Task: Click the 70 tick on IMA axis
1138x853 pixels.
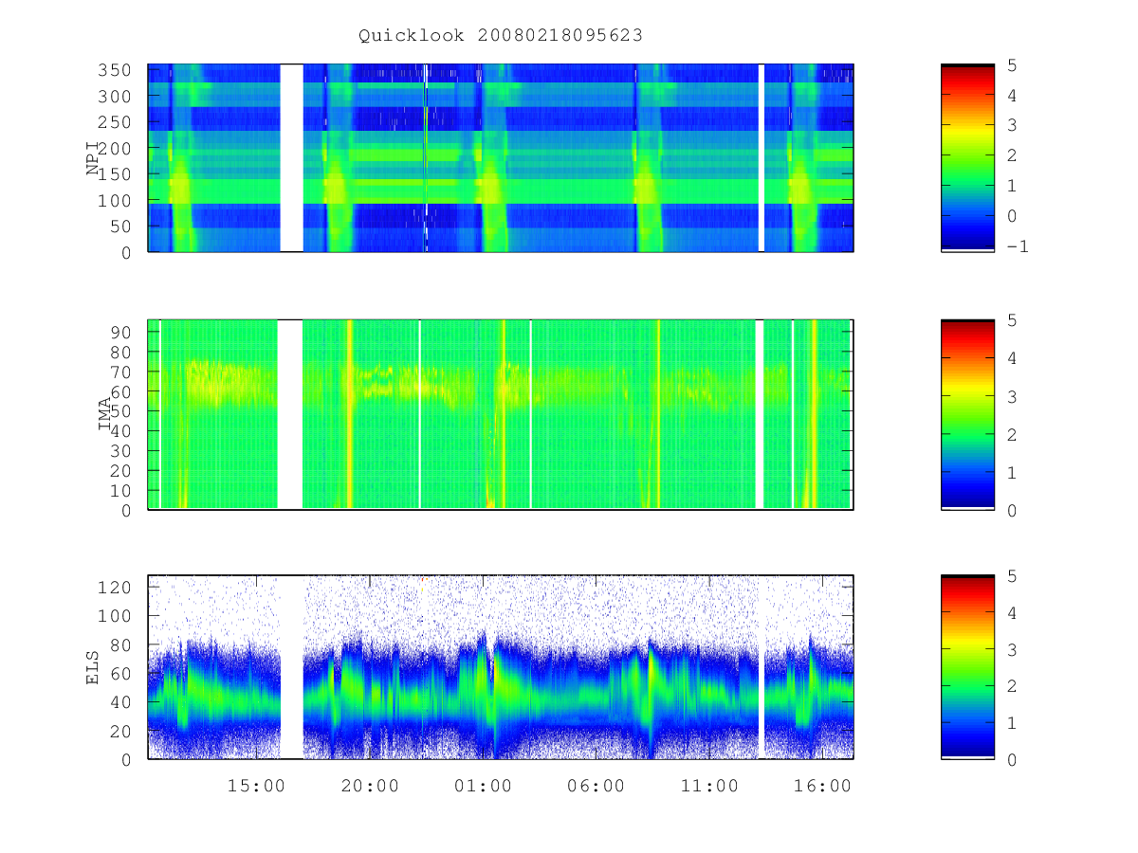Action: pos(121,372)
